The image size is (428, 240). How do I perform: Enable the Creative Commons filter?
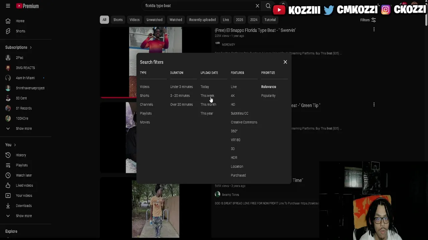[244, 122]
